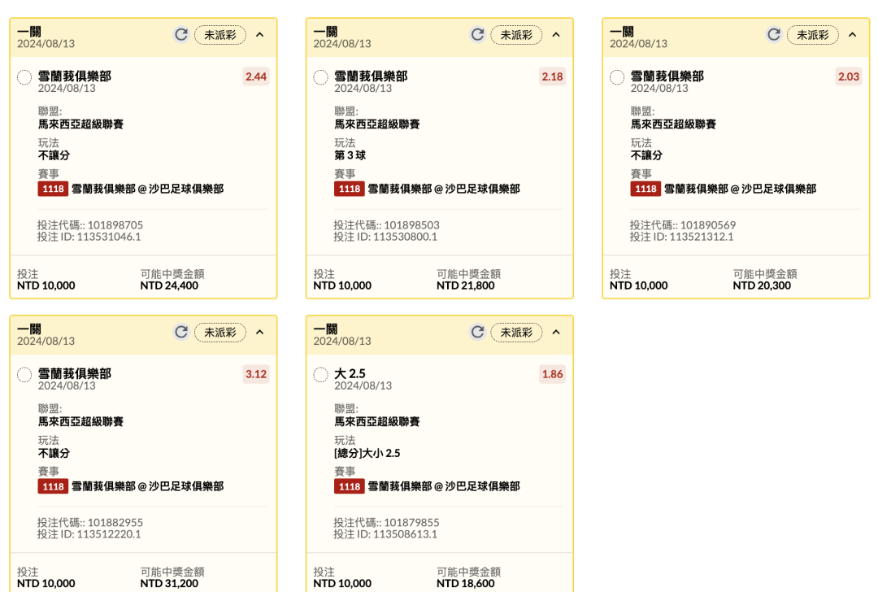Click the 1118 badge in the 2.03 odds card
Image resolution: width=878 pixels, height=592 pixels.
click(x=645, y=189)
